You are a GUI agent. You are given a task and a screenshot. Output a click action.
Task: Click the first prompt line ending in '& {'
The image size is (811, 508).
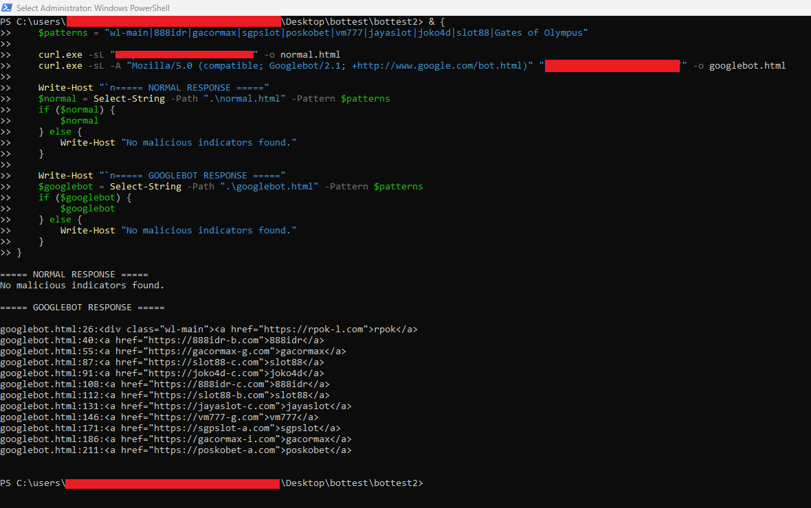pyautogui.click(x=223, y=22)
